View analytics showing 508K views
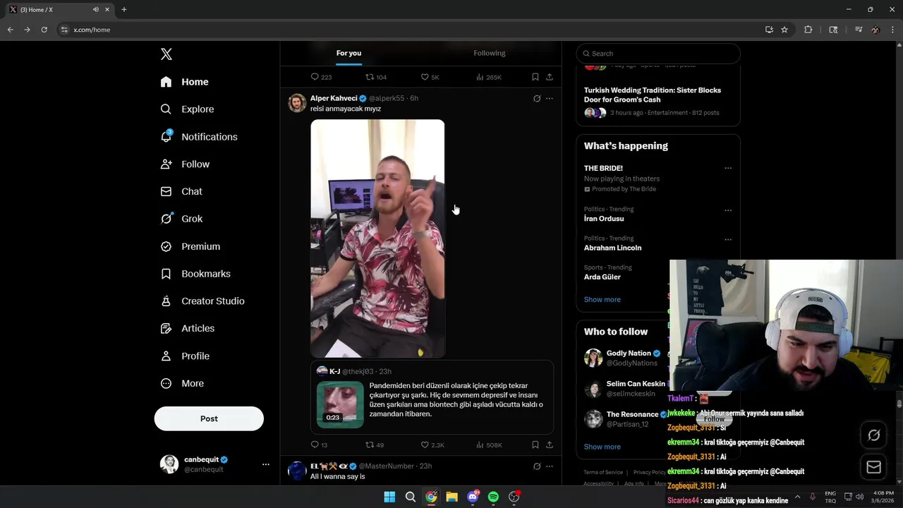 pyautogui.click(x=489, y=445)
